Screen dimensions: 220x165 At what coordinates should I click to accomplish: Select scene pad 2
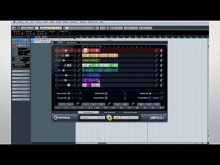[62, 104]
